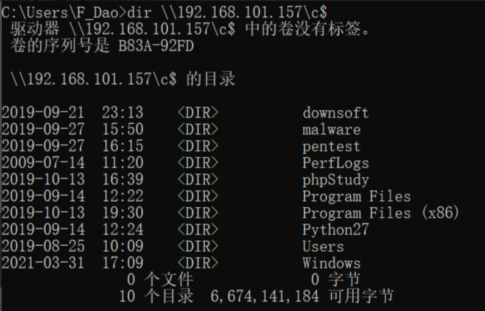Click the Users folder name
Viewport: 485px width, 311px height.
coord(323,246)
